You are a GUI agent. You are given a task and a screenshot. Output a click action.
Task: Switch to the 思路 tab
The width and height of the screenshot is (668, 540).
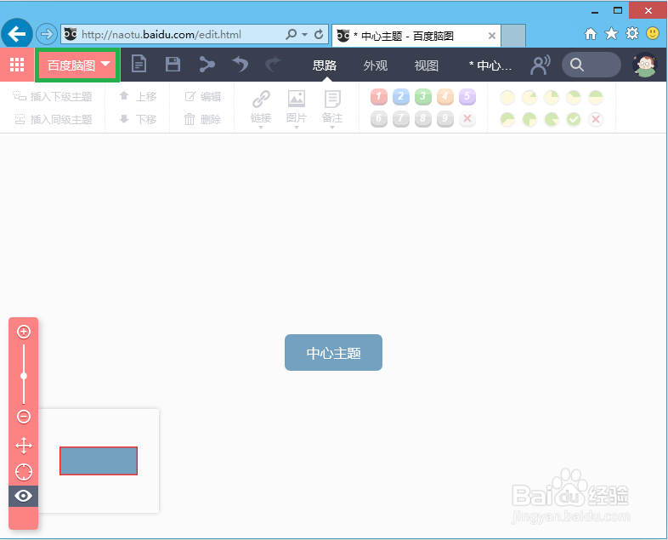(325, 65)
